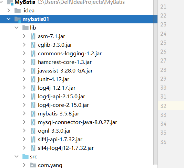Select log4j-1.2.17.jar file name

pyautogui.click(x=57, y=88)
